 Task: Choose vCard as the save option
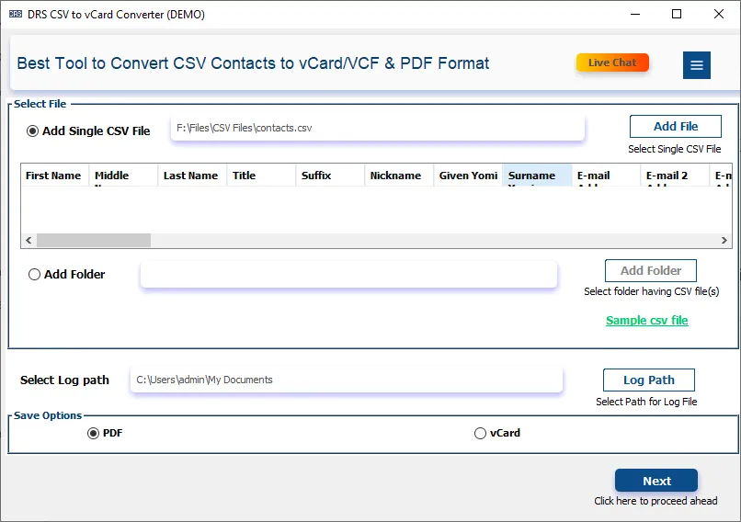480,433
